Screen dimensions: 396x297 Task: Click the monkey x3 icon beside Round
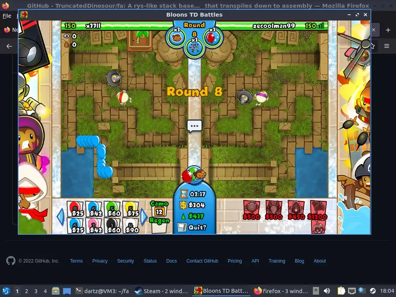point(176,38)
